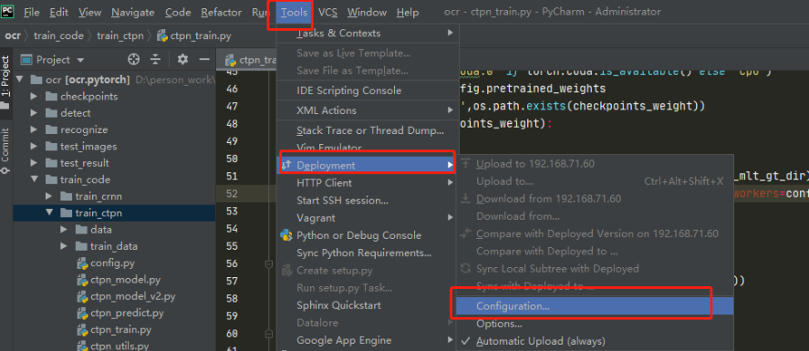
Task: Open the File menu
Action: click(32, 13)
